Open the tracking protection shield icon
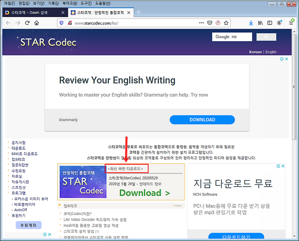 coord(61,23)
